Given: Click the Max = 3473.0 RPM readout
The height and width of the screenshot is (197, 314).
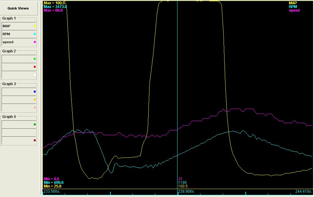Looking at the screenshot, I should coord(55,6).
